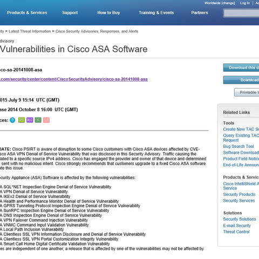Click Health and Performance Monitor vulnerability line
The image size is (259, 259).
coord(59,201)
